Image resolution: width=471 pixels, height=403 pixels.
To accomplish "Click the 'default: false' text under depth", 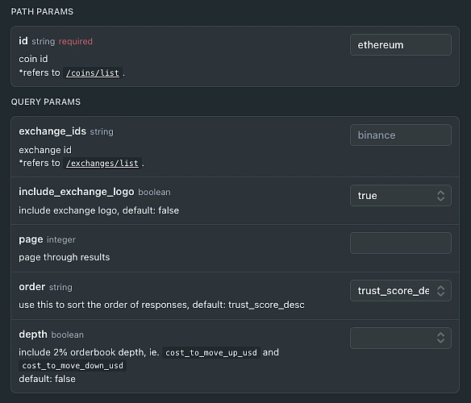I will (x=47, y=379).
